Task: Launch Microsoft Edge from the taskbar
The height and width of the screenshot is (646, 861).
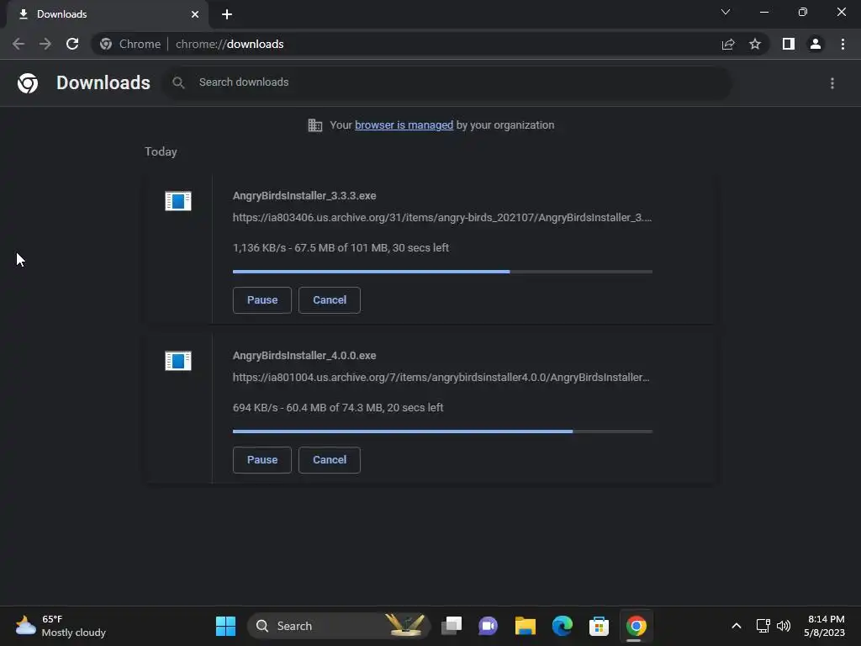Action: click(563, 626)
